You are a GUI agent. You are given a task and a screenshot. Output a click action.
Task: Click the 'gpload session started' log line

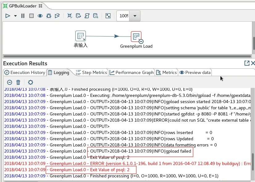tap(127, 102)
